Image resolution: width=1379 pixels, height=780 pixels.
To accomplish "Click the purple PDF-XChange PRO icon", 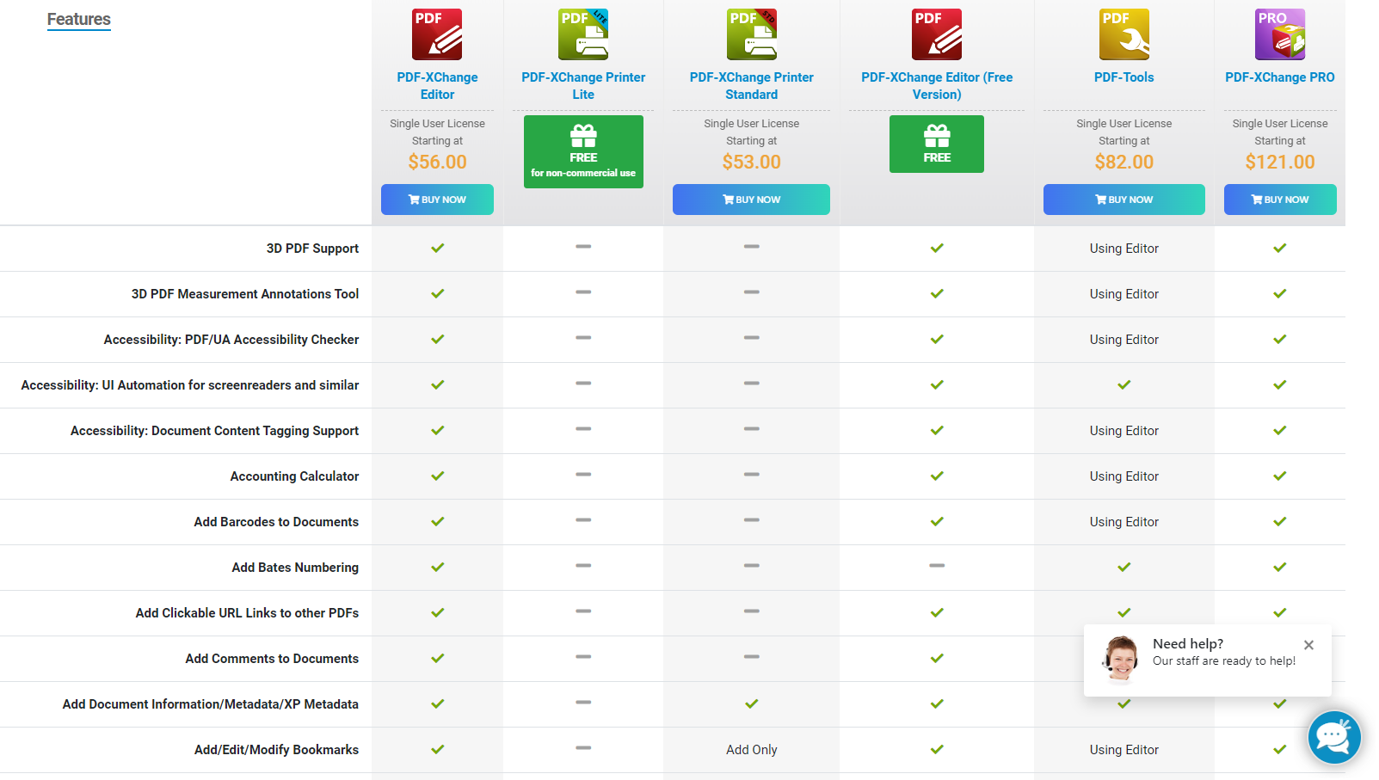I will [x=1279, y=34].
